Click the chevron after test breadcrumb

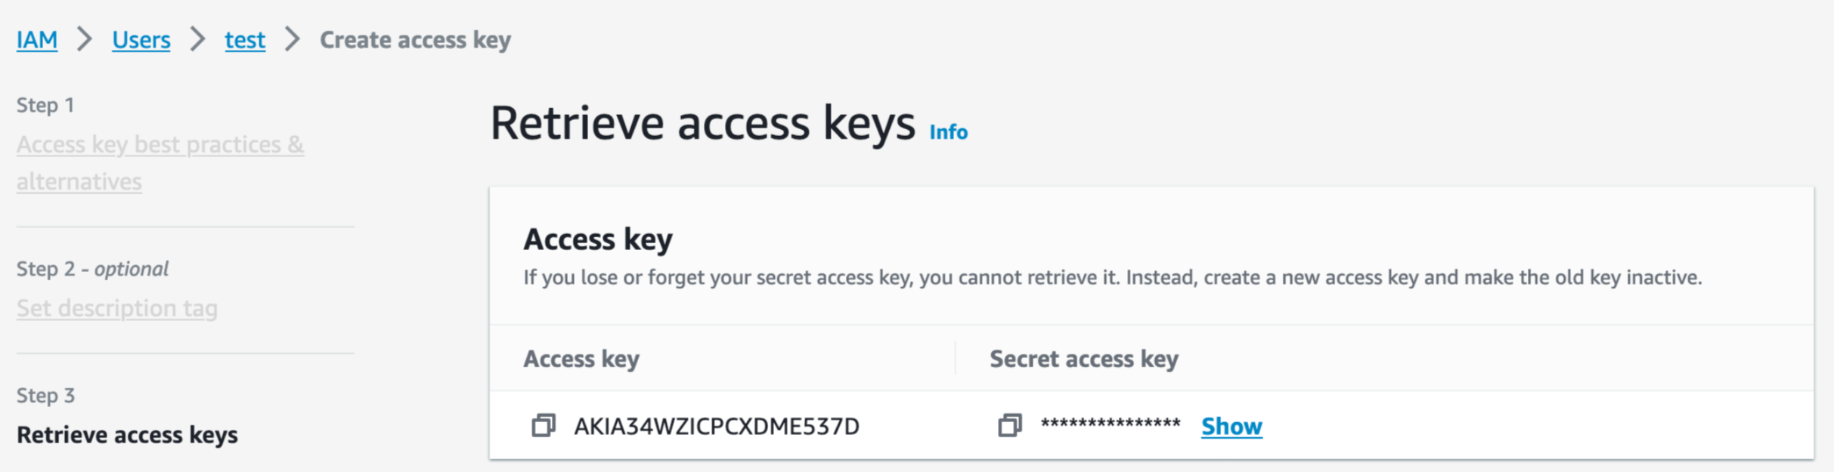click(293, 39)
